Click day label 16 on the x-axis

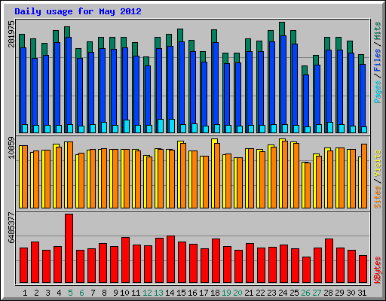point(192,293)
